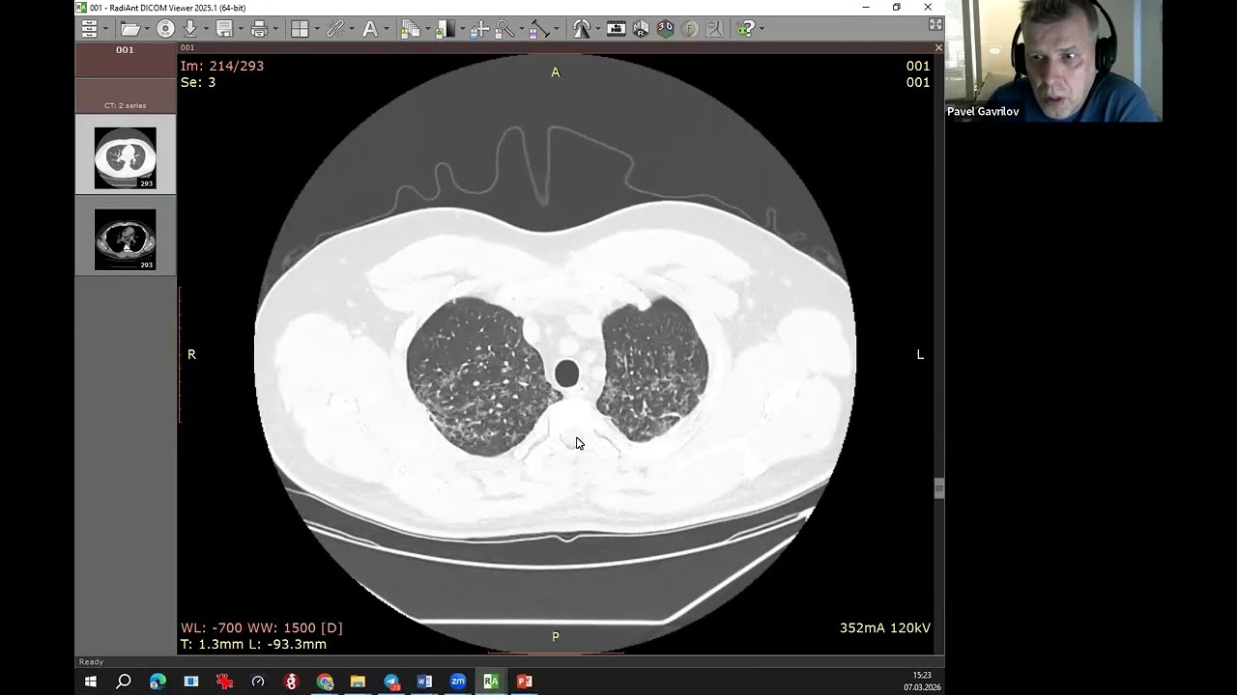The image size is (1237, 695).
Task: Expand the save dropdown arrow
Action: [x=241, y=29]
